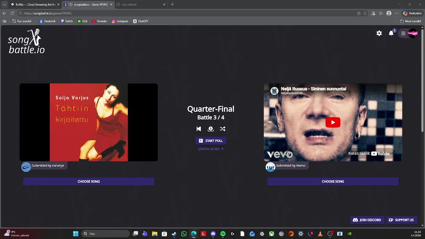This screenshot has width=425, height=239.
Task: Open Youtube bookmark
Action: pos(100,21)
